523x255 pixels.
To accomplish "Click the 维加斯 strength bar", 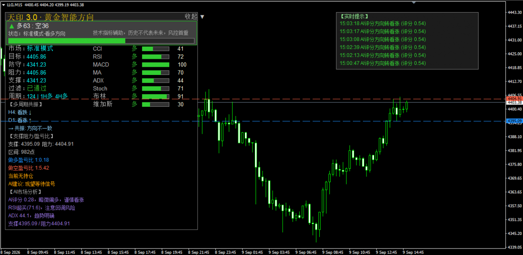I will 155,104.
